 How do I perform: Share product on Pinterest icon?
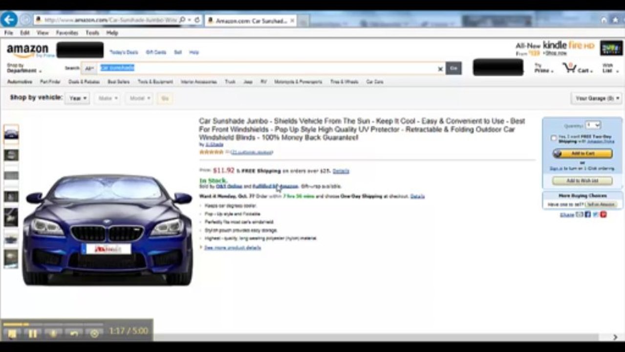(x=603, y=215)
